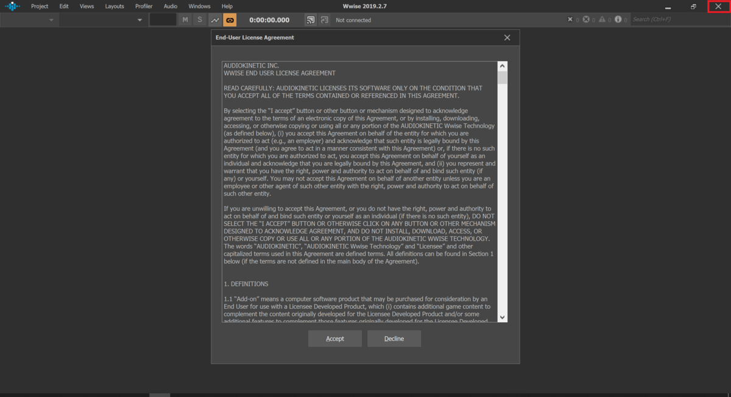Open the first toolbar dropdown arrow

point(51,20)
